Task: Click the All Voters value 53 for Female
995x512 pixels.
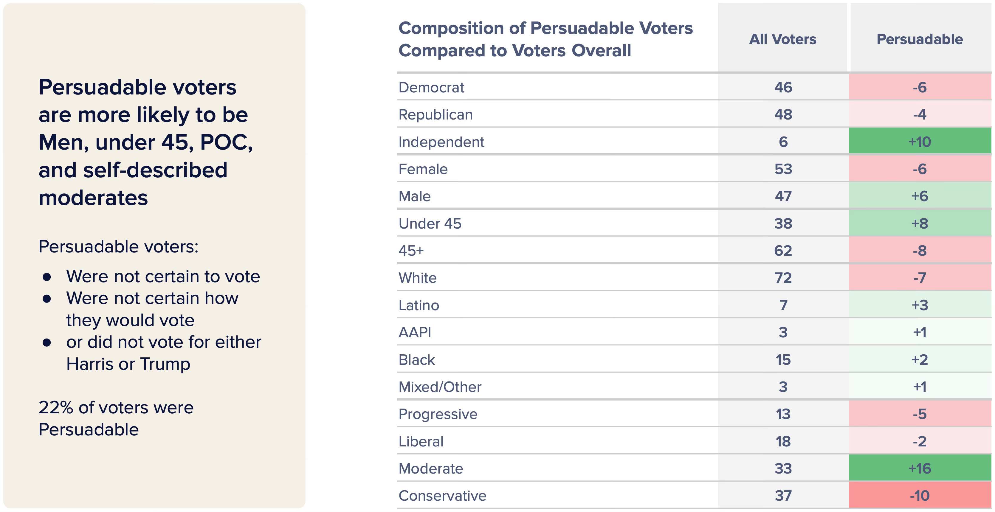Action: (783, 169)
